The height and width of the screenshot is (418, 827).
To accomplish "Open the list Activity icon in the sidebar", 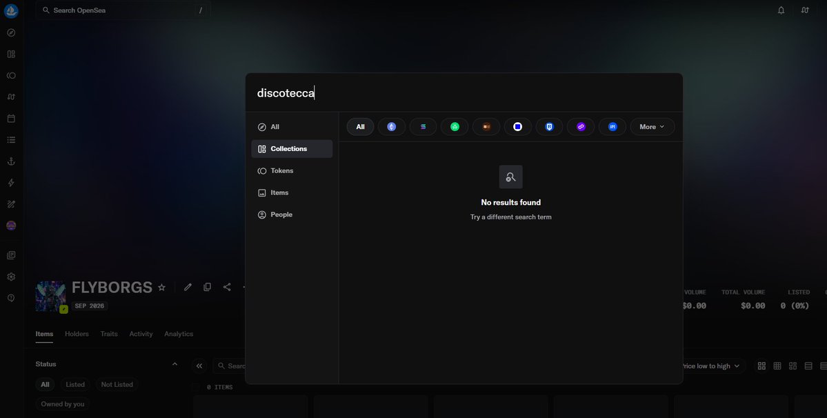I will pyautogui.click(x=11, y=140).
